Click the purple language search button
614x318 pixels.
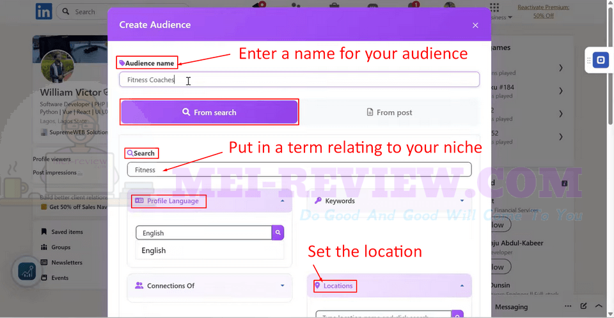tap(278, 232)
